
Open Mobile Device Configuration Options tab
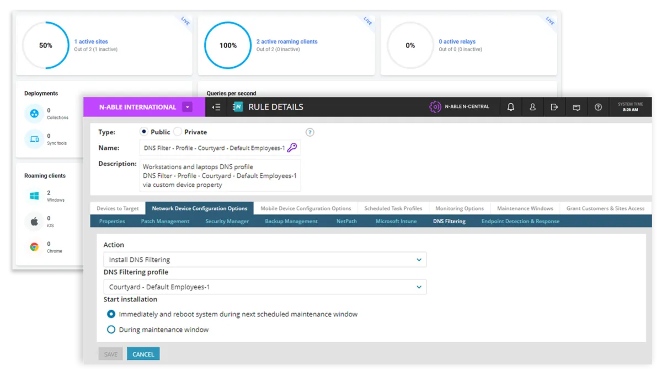306,208
